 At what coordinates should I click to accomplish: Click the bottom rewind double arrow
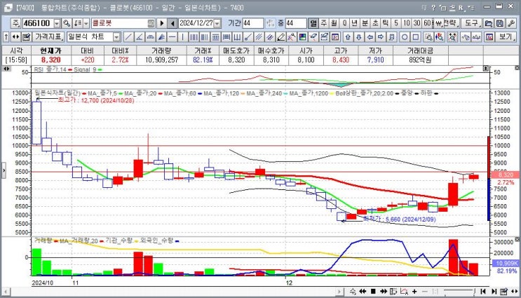(363, 292)
